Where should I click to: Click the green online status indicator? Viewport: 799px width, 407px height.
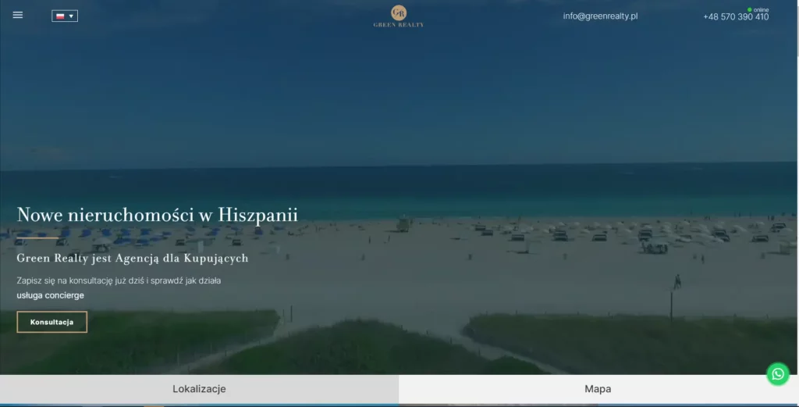(750, 9)
